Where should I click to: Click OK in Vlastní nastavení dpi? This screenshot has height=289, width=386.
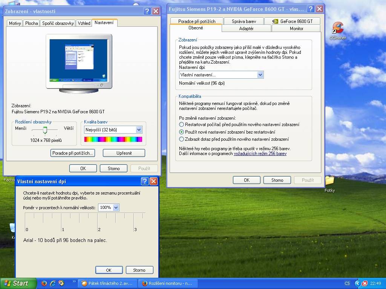[109, 270]
